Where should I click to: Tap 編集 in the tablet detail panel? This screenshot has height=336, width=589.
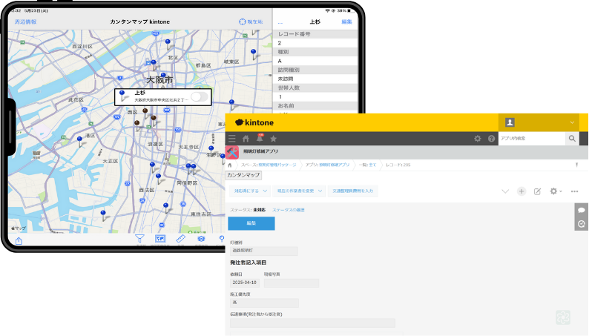click(346, 22)
